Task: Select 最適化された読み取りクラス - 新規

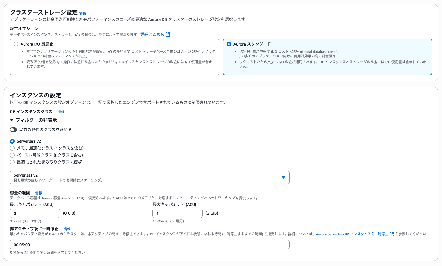Action: point(12,162)
